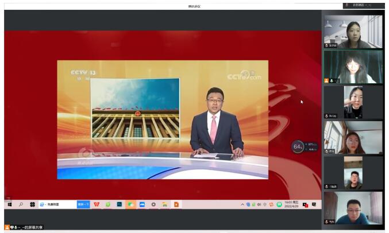Click microphone icon on curtains video
Image resolution: width=389 pixels, height=233 pixels.
point(332,80)
